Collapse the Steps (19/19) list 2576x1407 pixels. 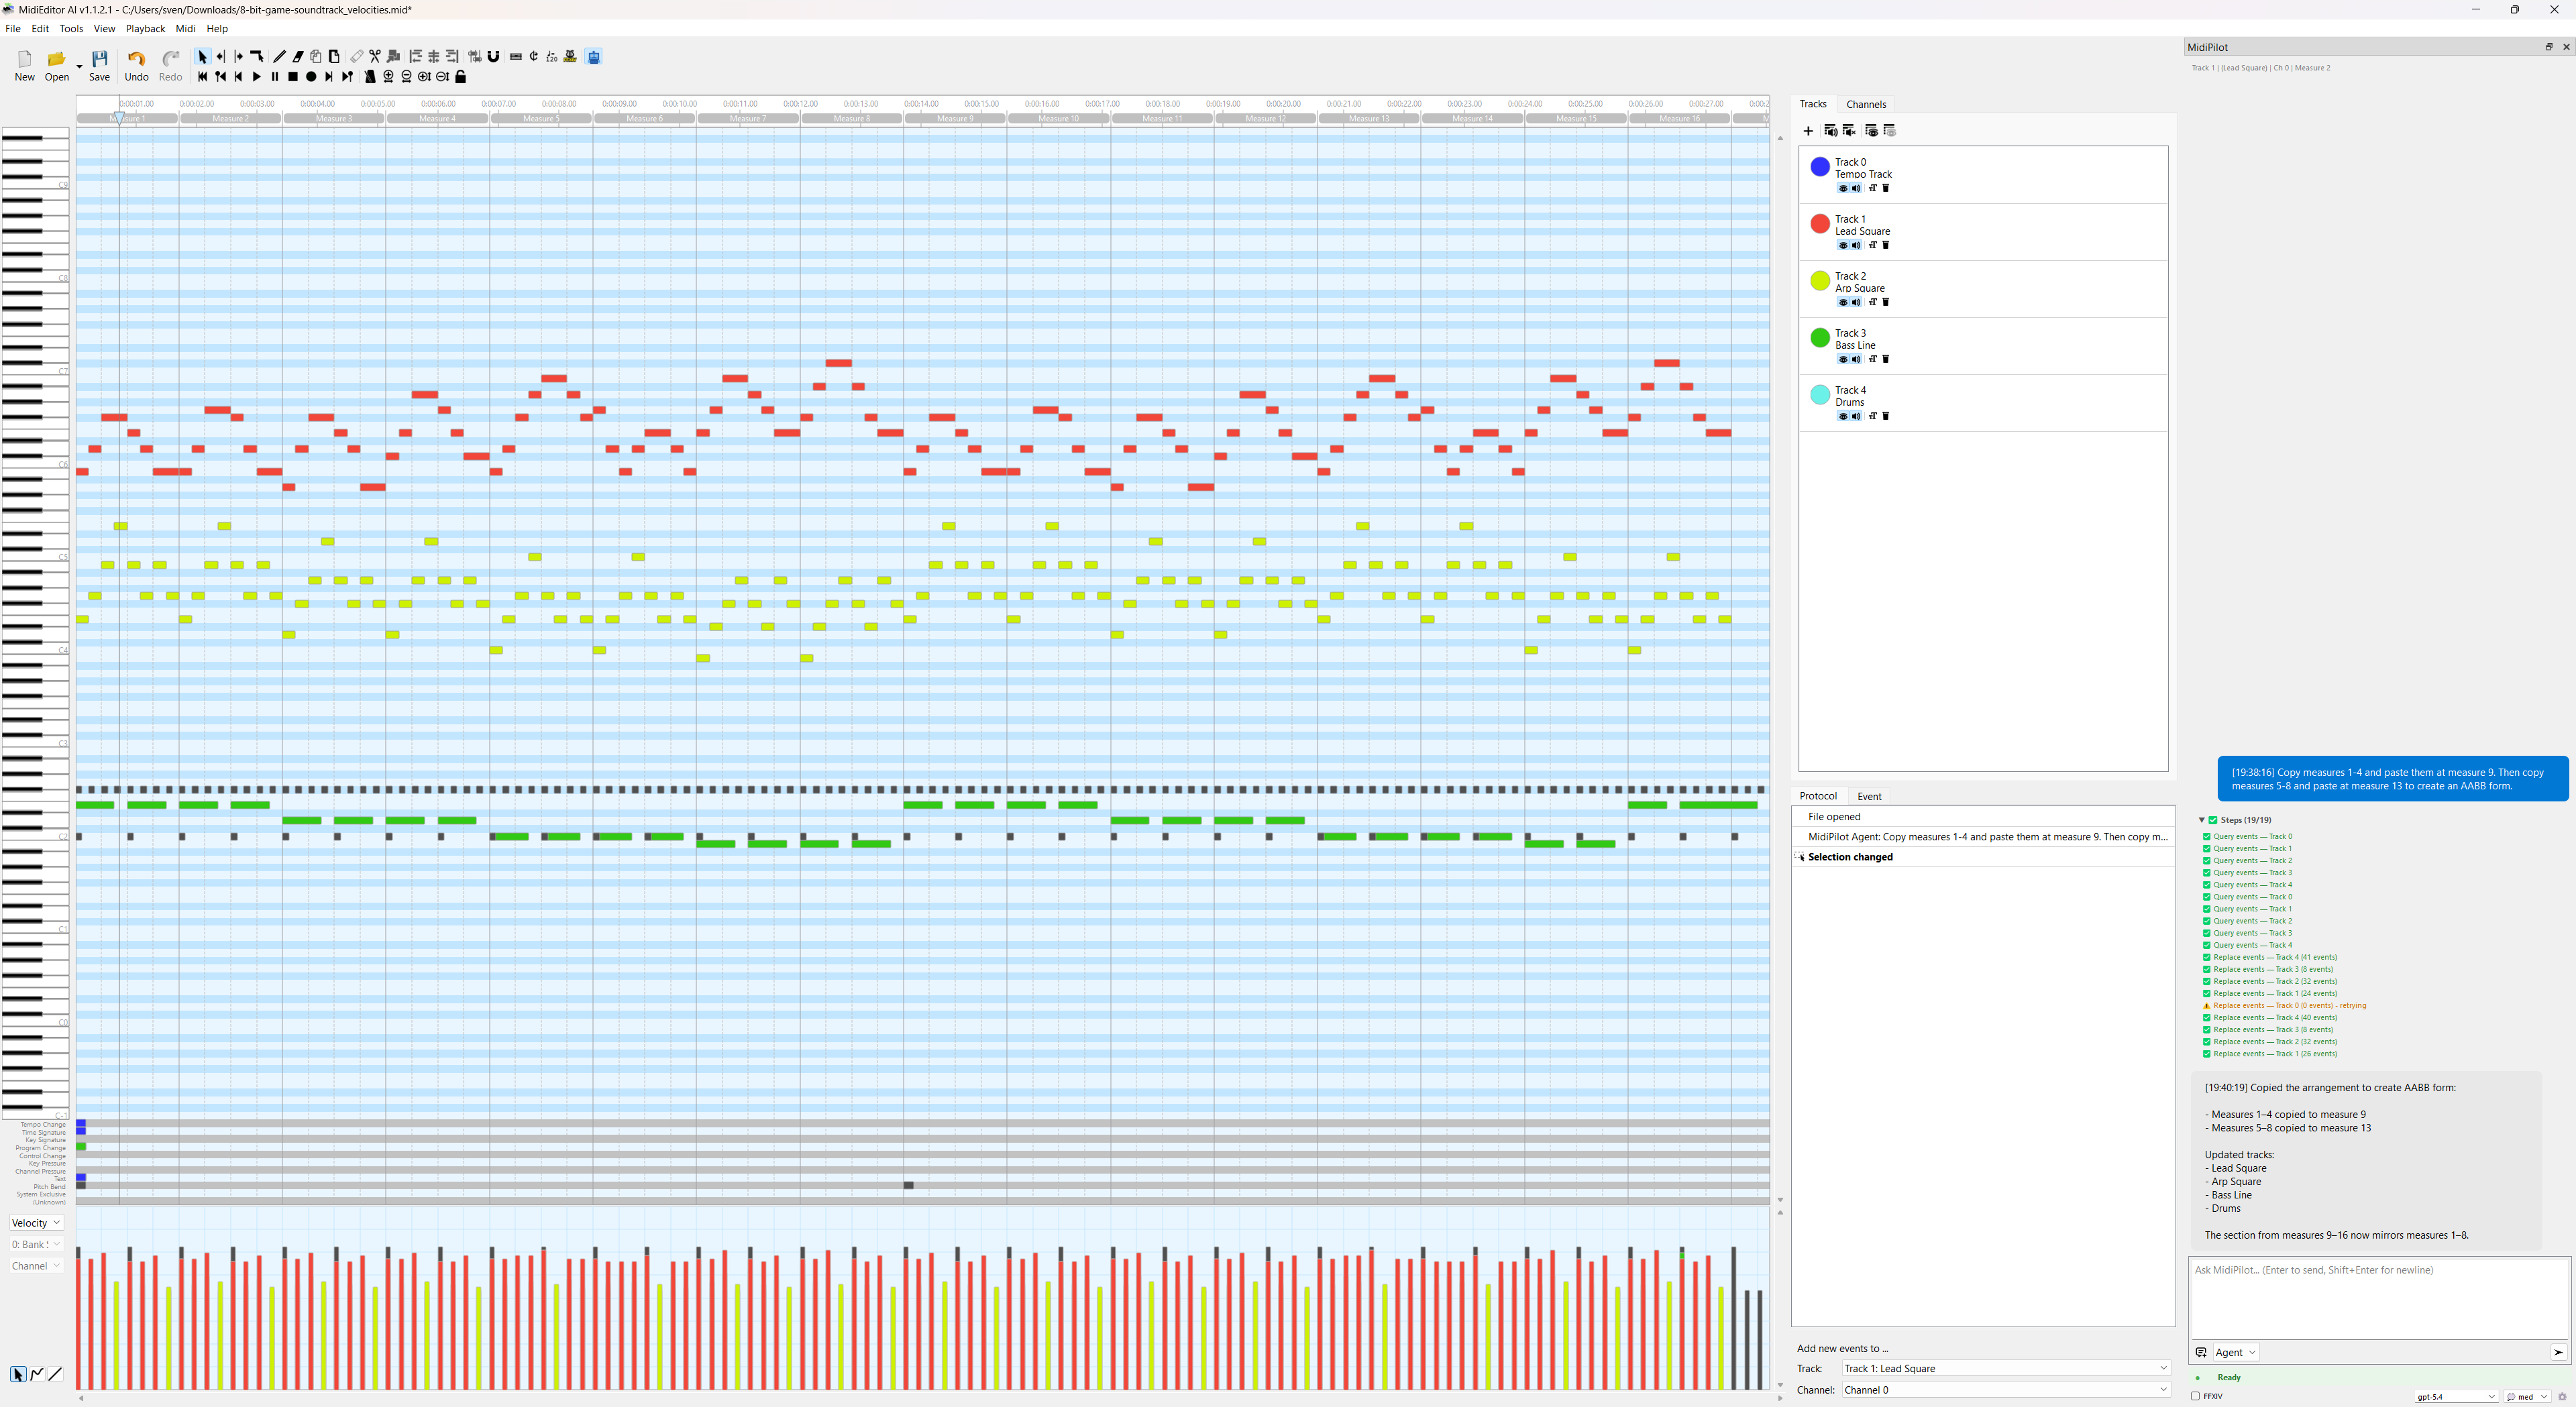point(2201,820)
